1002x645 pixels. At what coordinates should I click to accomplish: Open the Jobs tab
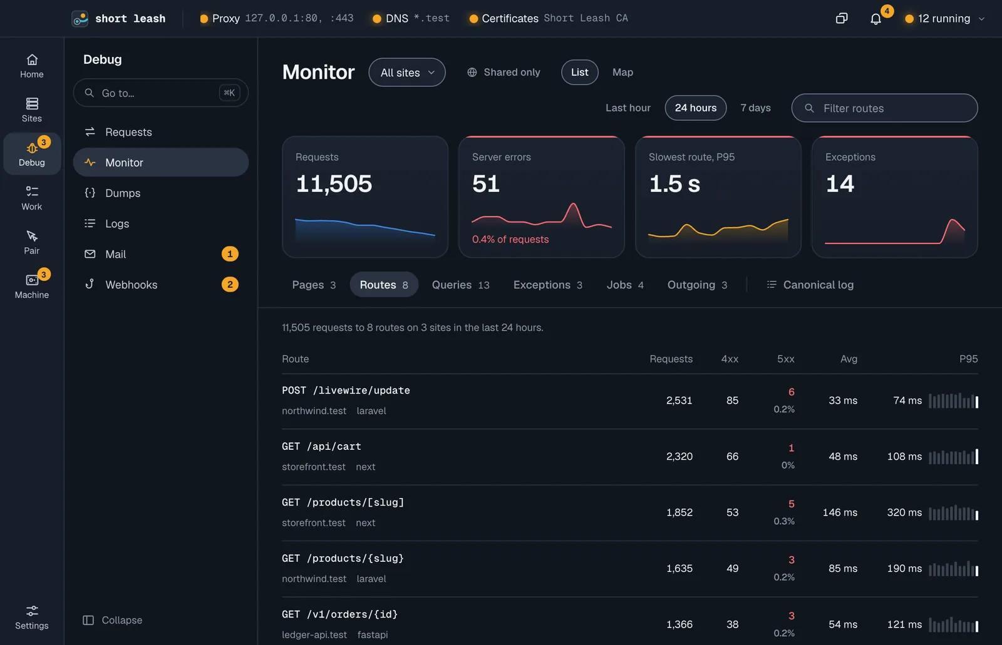tap(625, 285)
